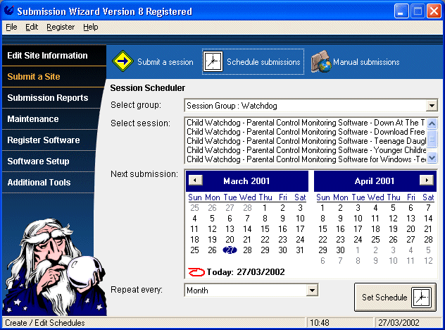Click the Manual submissions label
Viewport: 445px width, 330px height.
click(x=366, y=62)
